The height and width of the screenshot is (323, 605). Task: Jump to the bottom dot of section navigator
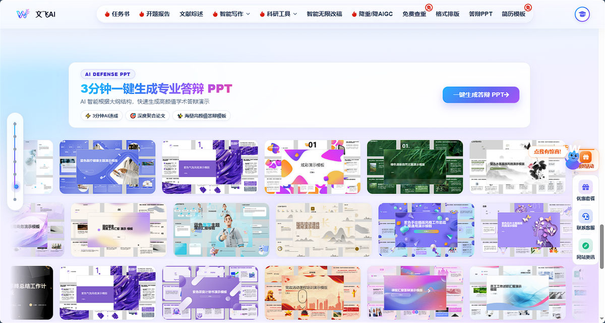coord(15,199)
